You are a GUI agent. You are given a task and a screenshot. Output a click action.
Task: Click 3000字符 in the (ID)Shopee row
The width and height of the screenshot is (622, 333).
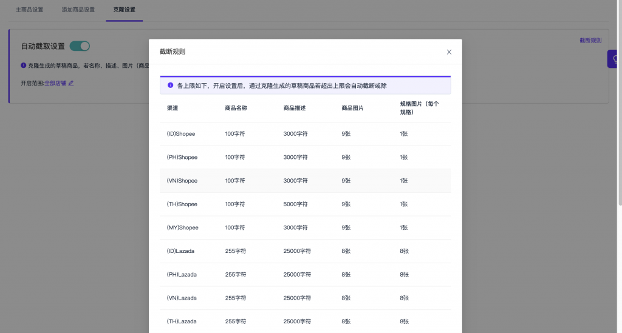pos(296,134)
